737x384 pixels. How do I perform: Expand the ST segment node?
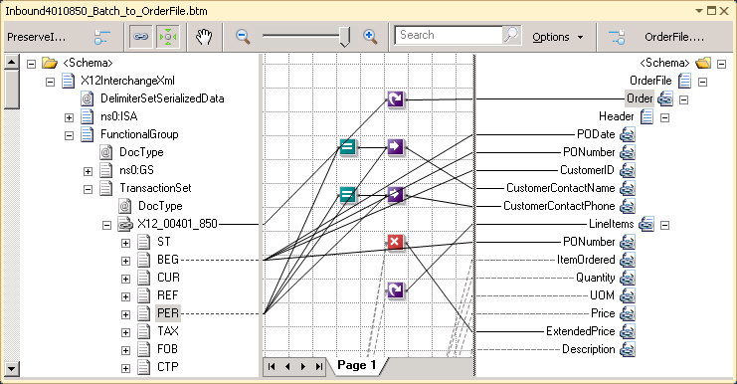(x=125, y=243)
